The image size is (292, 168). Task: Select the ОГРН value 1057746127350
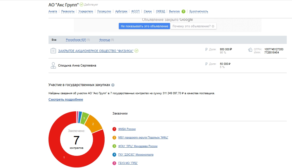tap(274, 49)
